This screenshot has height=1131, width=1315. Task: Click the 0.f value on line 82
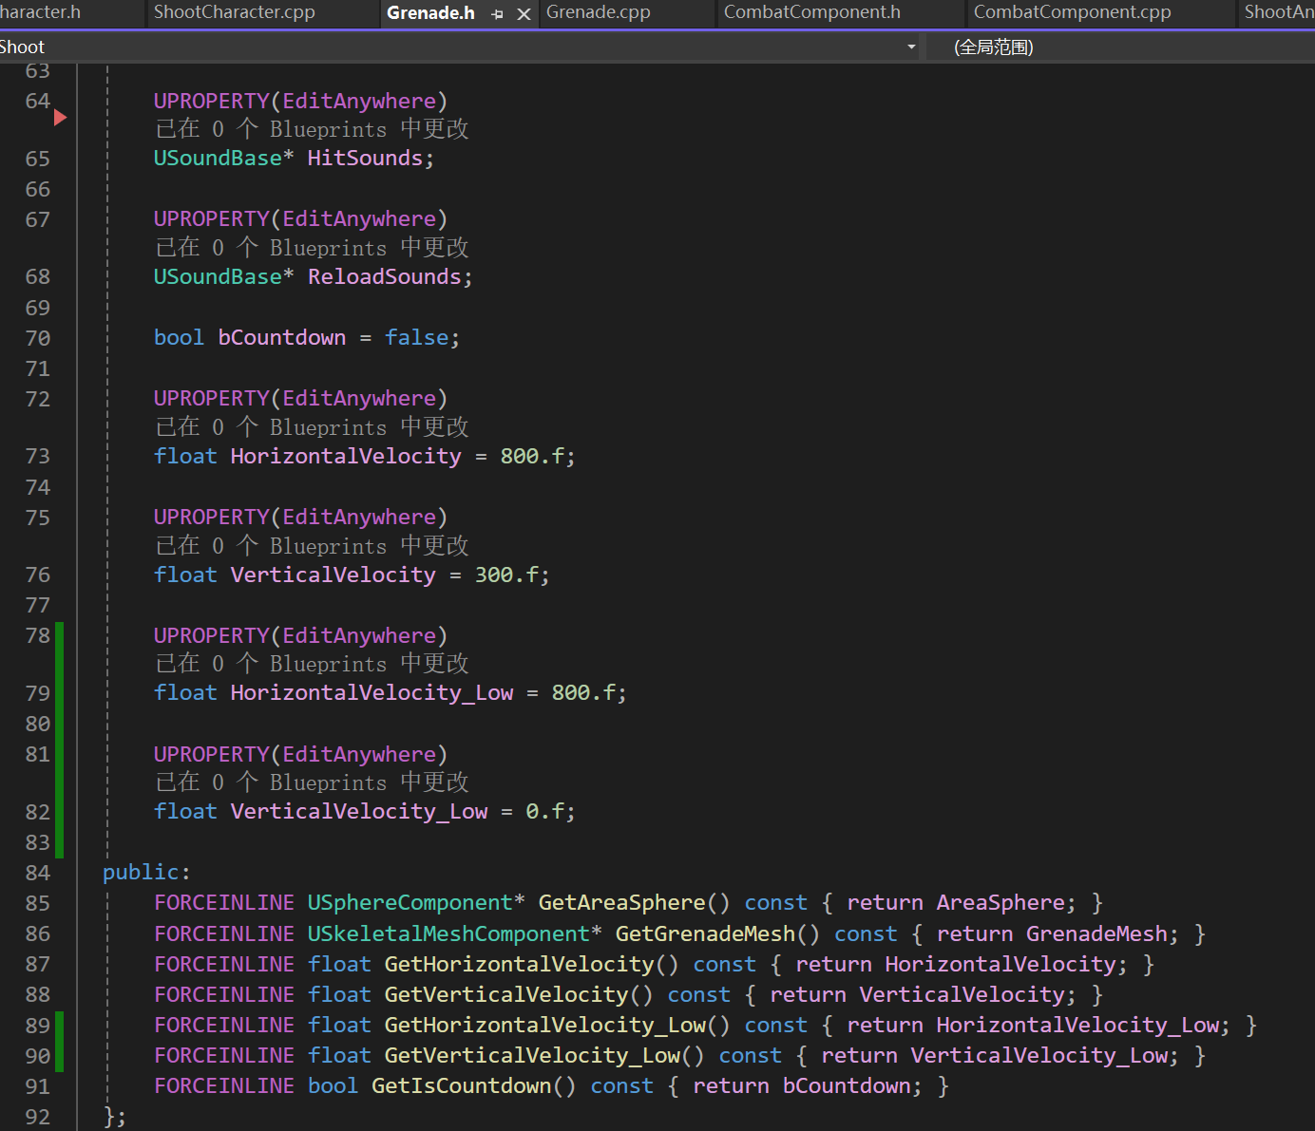(544, 811)
